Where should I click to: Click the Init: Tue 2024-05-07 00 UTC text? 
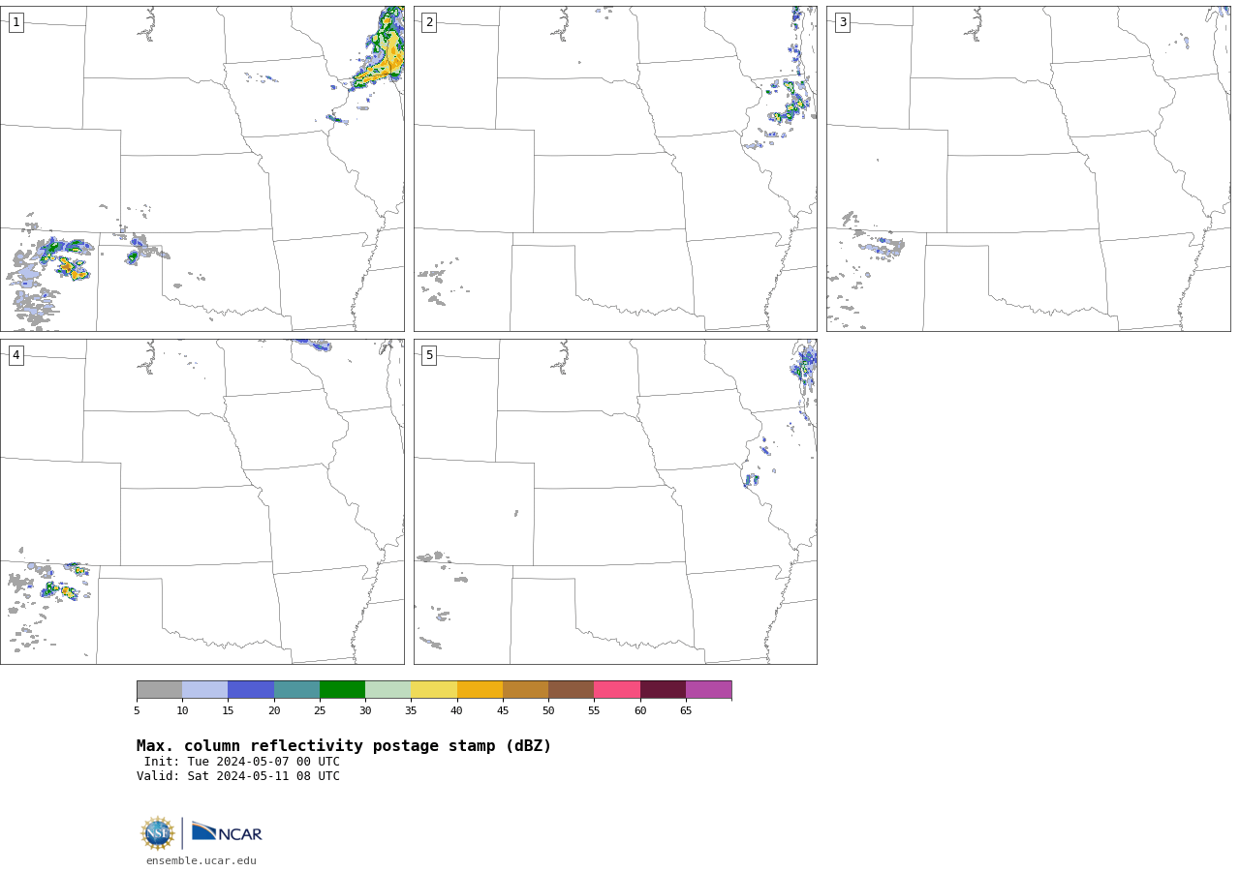(x=242, y=762)
